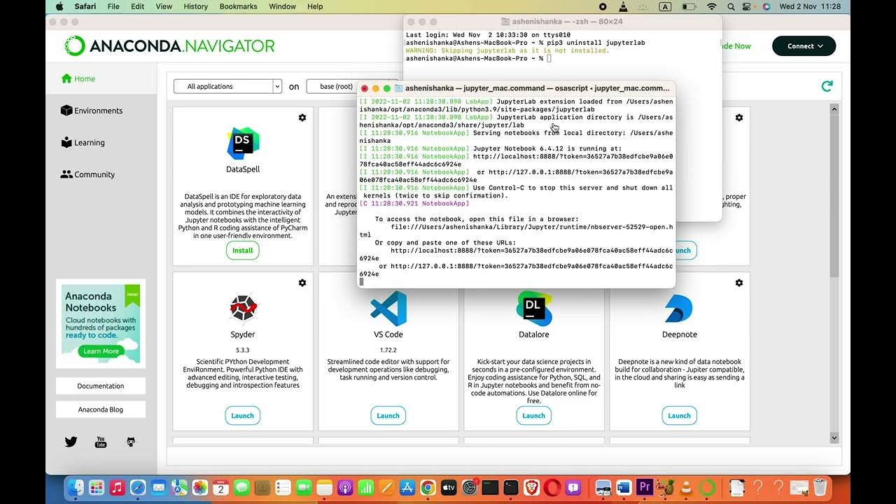Screen dimensions: 896x504
Task: Open Anaconda's YouTube channel icon
Action: click(x=101, y=442)
